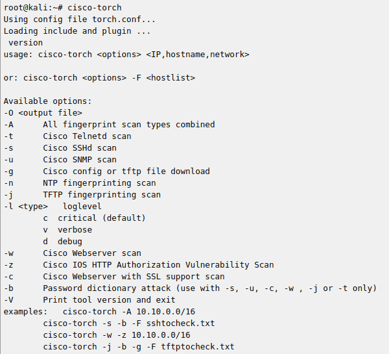Click the '-O <output file>' option
The image size is (389, 354).
click(x=43, y=112)
